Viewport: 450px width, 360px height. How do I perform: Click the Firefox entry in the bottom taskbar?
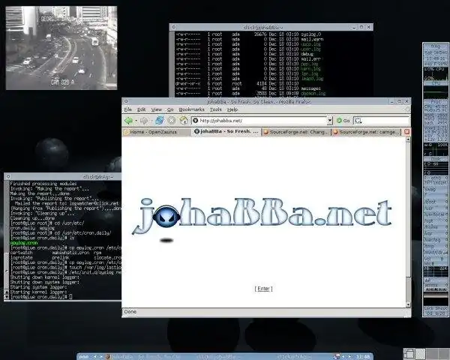point(143,357)
